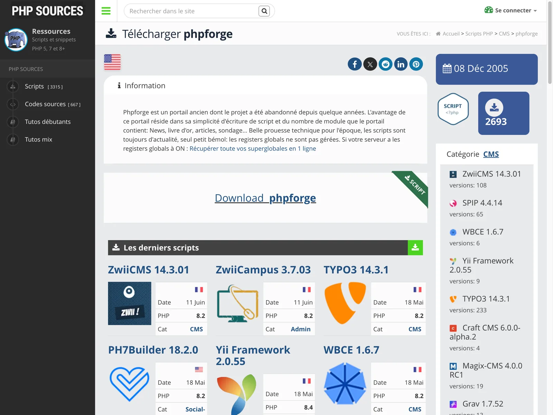Open Tutos débutants menu item
553x415 pixels.
pyautogui.click(x=48, y=122)
